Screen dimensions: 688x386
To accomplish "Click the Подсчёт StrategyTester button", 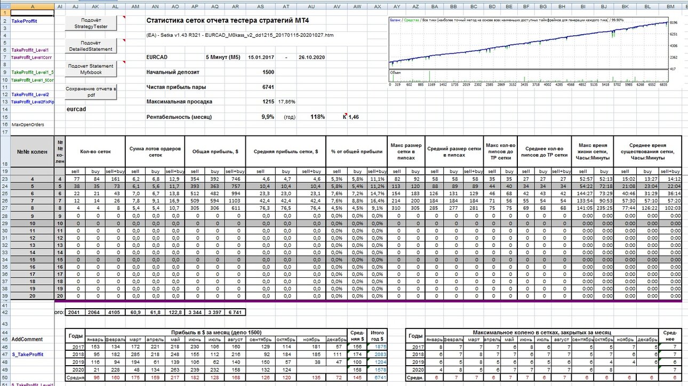I will pos(91,23).
